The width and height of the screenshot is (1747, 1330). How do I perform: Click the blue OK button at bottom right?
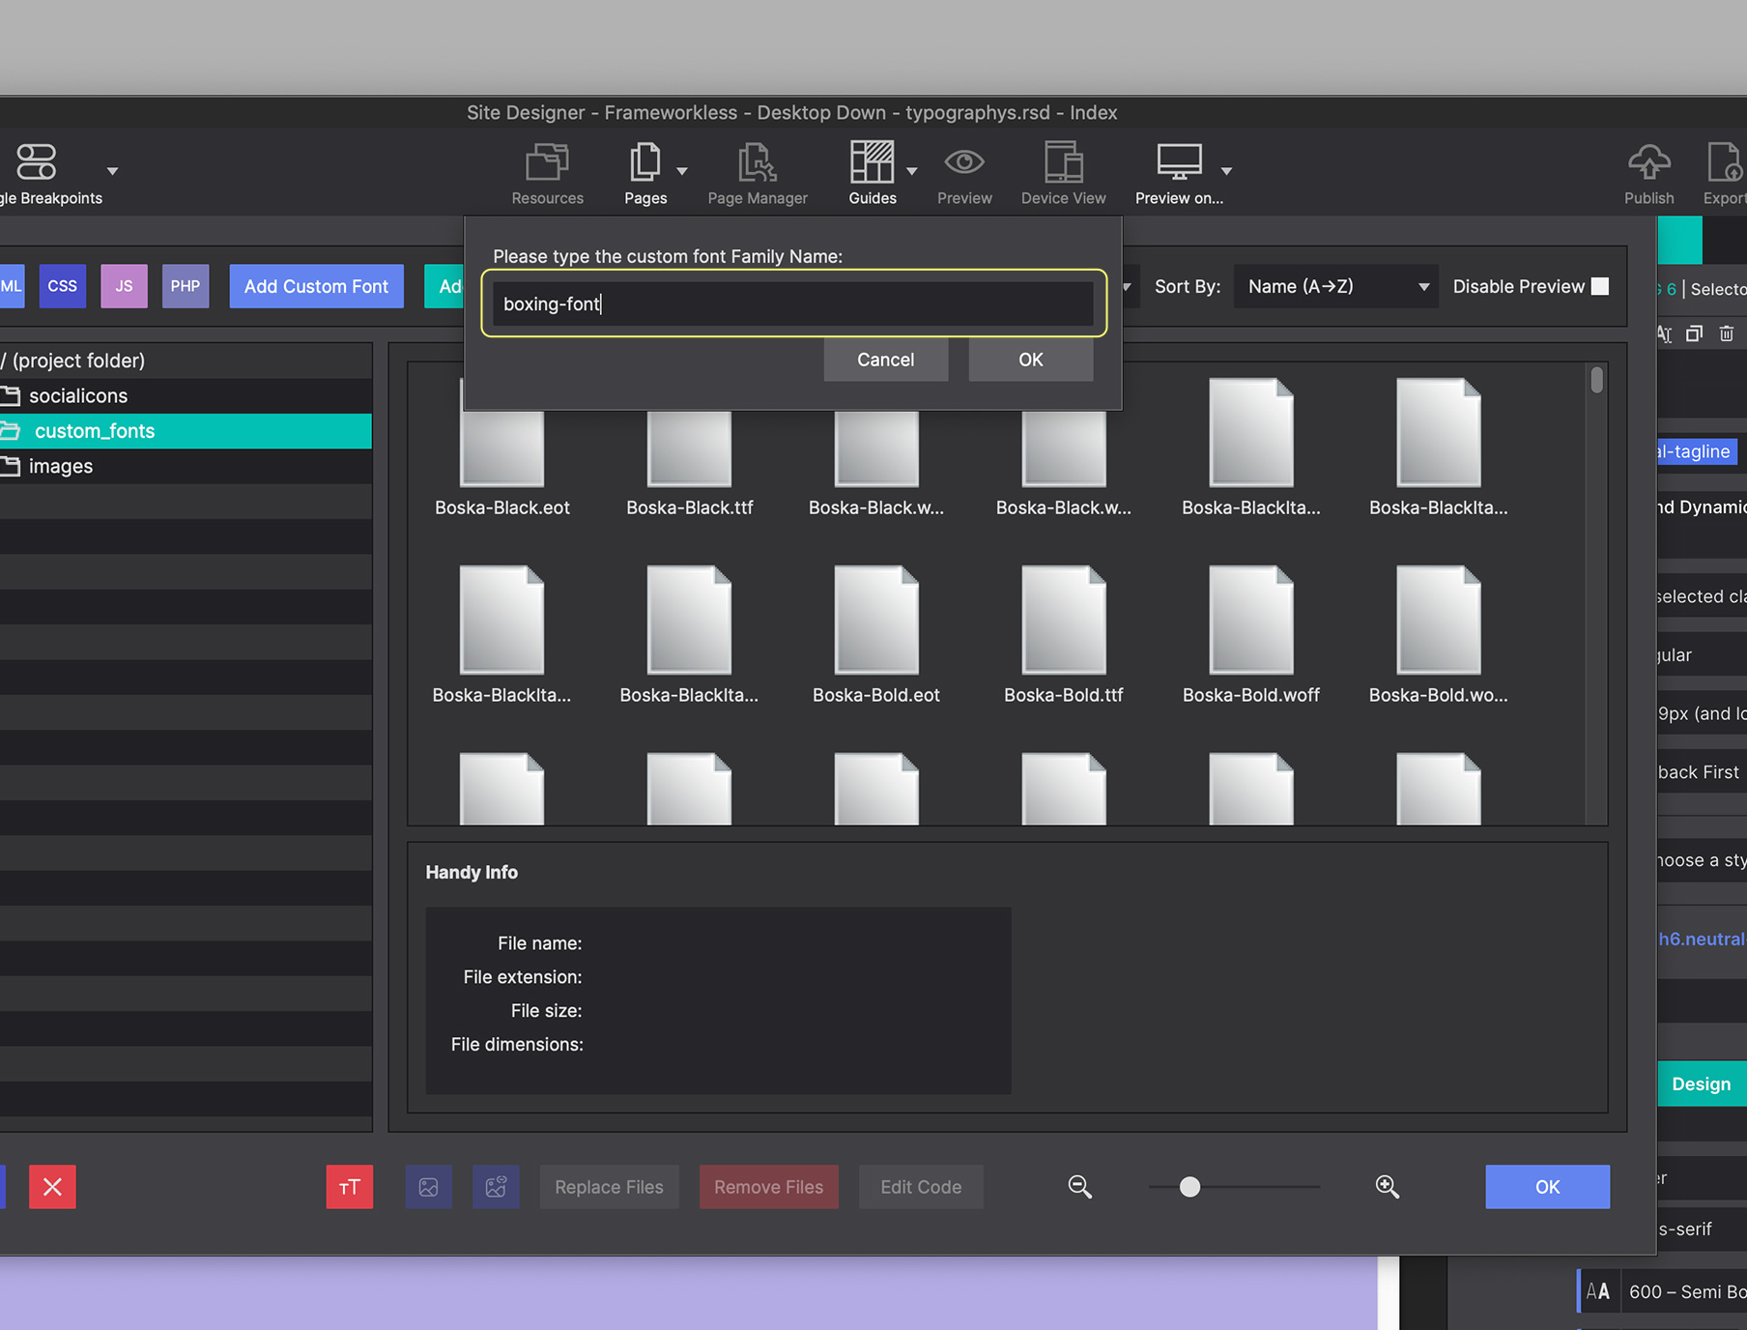tap(1547, 1187)
